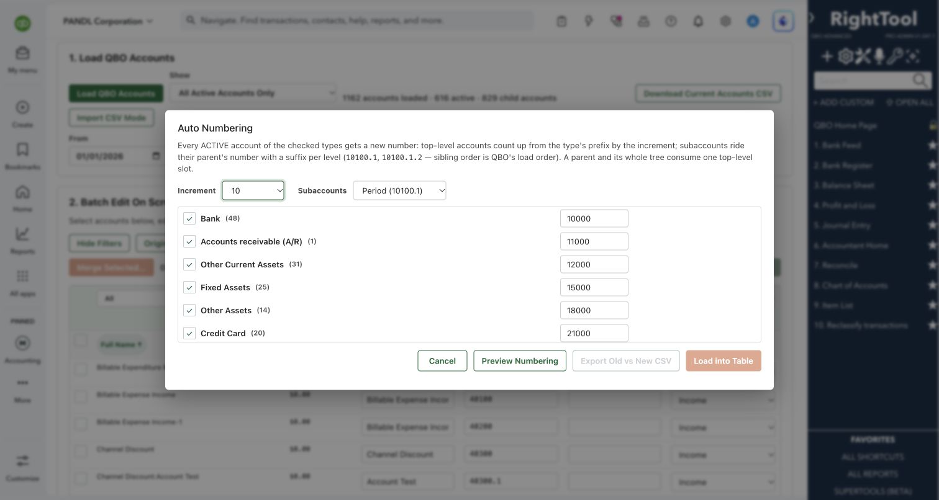Open All apps grid in sidebar
939x500 pixels.
(x=22, y=282)
